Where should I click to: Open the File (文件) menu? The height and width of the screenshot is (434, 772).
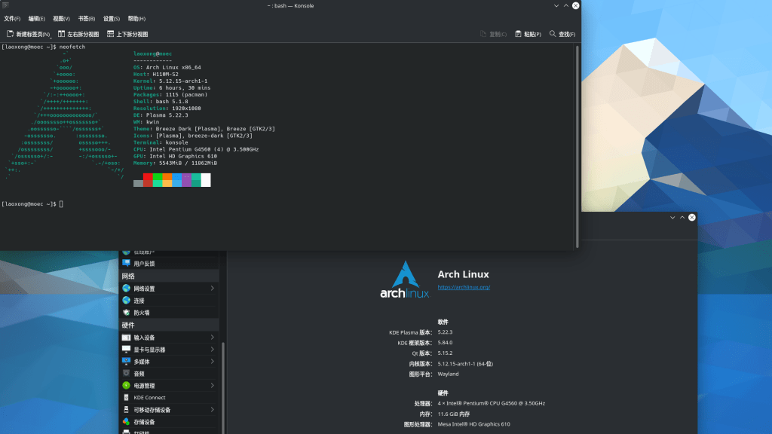click(x=13, y=18)
